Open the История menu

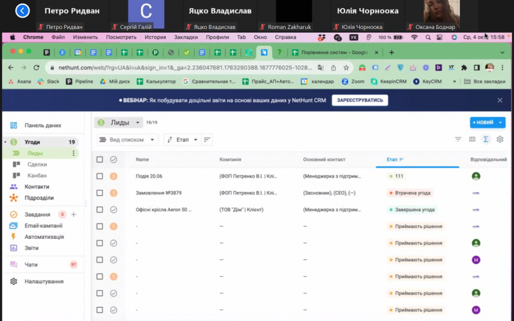[155, 37]
